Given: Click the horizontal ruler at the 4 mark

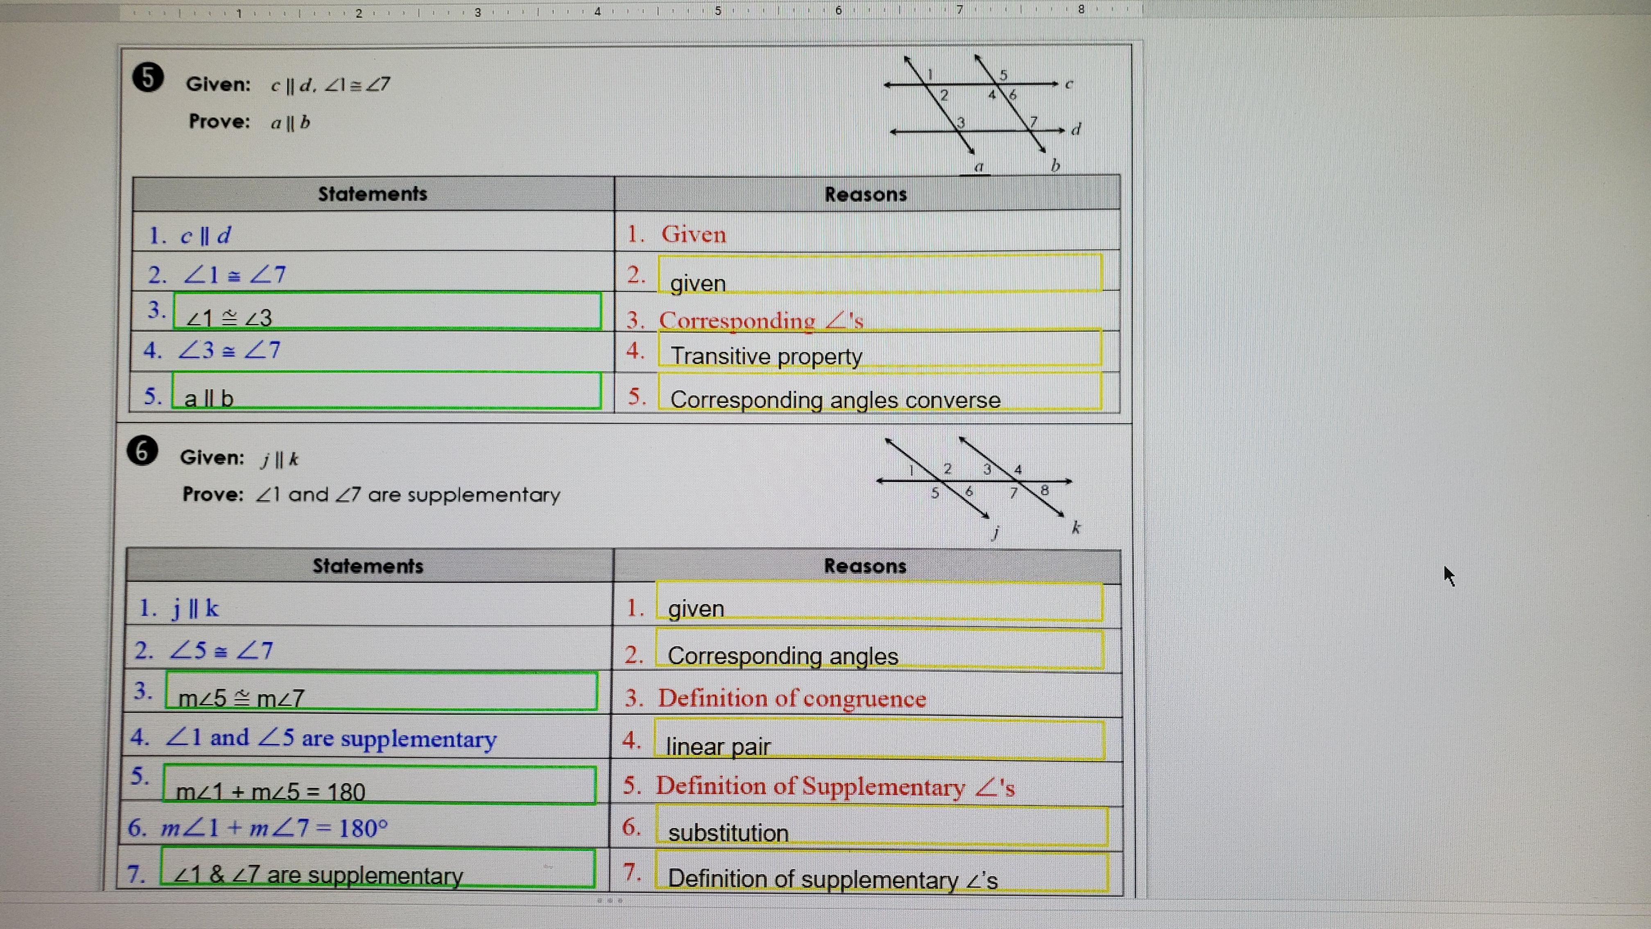Looking at the screenshot, I should coord(597,11).
